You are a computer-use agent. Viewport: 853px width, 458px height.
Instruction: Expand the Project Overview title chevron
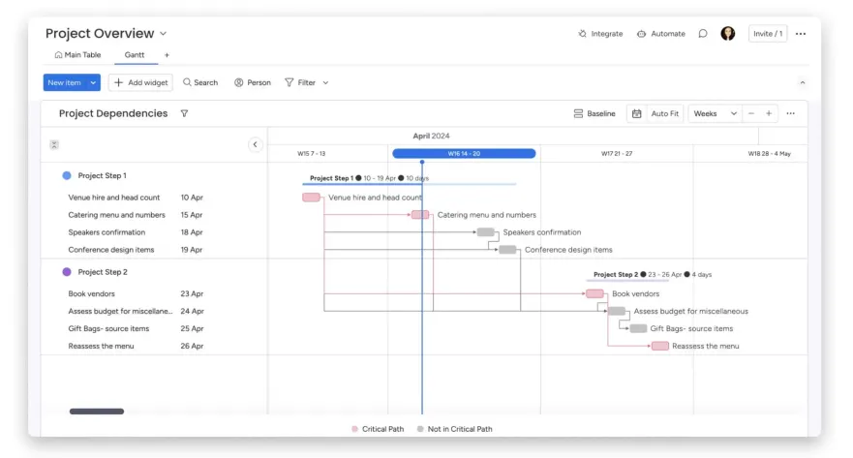coord(163,34)
